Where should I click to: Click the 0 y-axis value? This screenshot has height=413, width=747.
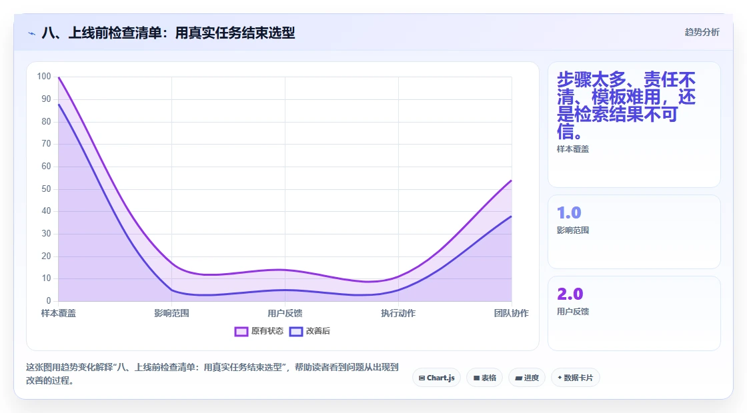pos(49,300)
